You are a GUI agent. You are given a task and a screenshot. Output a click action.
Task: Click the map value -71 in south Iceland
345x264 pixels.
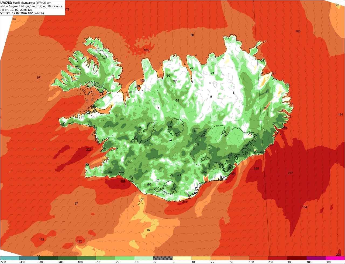(x=179, y=175)
